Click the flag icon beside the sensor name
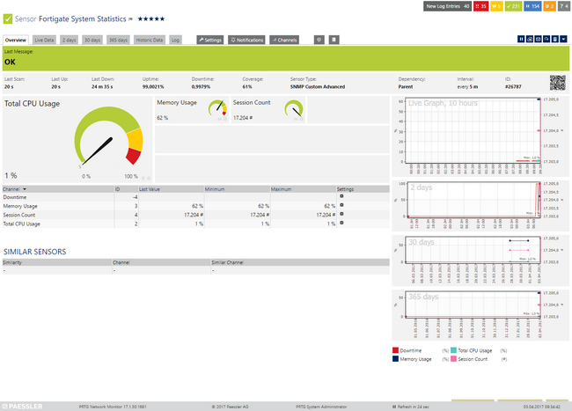This screenshot has width=572, height=411. pos(130,19)
